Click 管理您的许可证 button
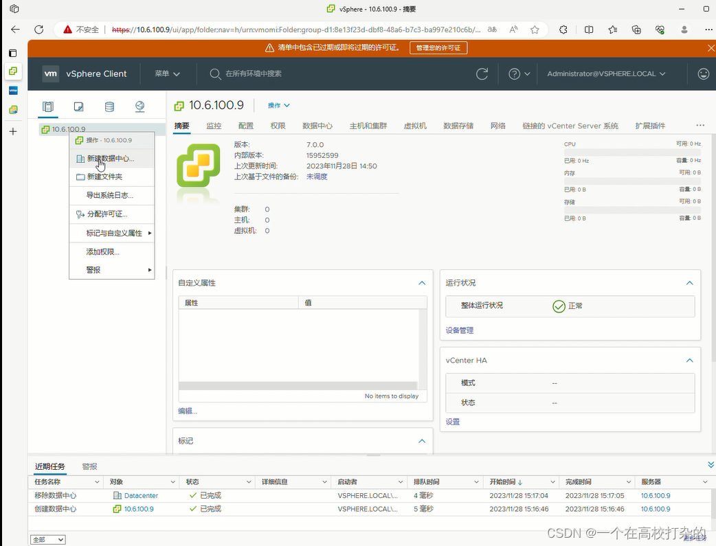The width and height of the screenshot is (716, 546). point(438,48)
